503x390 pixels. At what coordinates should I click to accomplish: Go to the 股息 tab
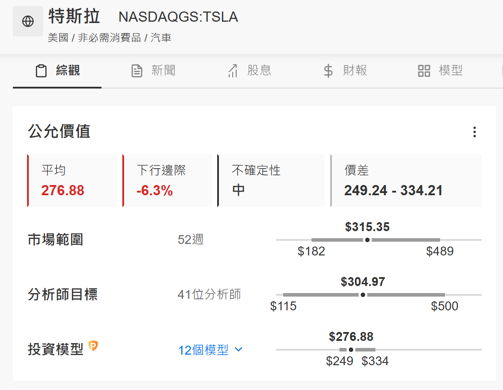pyautogui.click(x=249, y=71)
